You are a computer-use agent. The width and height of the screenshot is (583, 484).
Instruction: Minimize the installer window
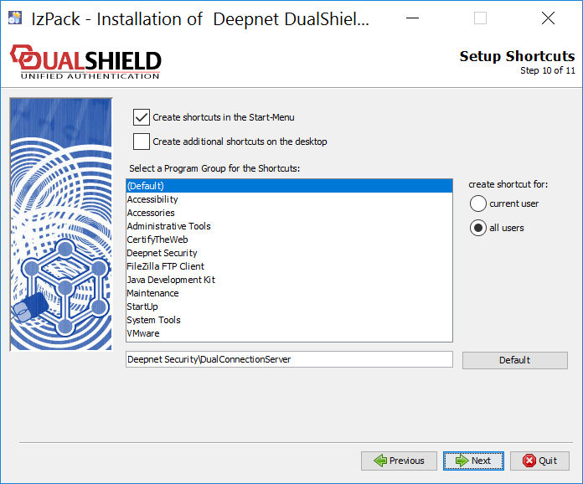click(412, 18)
